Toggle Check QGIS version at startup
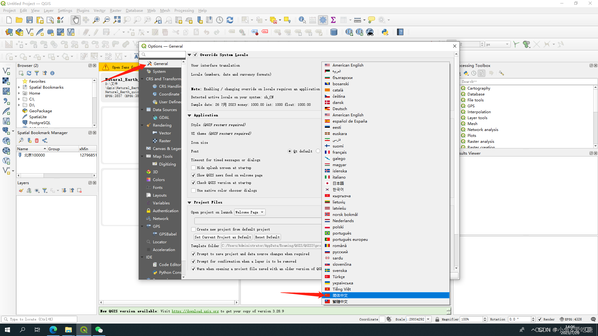Image resolution: width=598 pixels, height=336 pixels. (x=193, y=183)
